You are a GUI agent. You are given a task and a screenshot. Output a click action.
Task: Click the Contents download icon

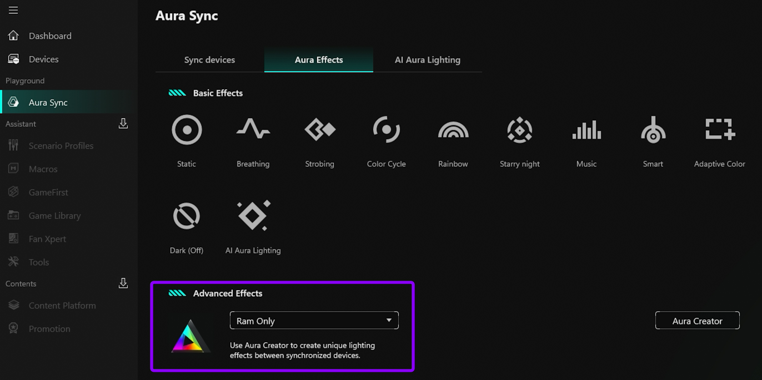123,283
